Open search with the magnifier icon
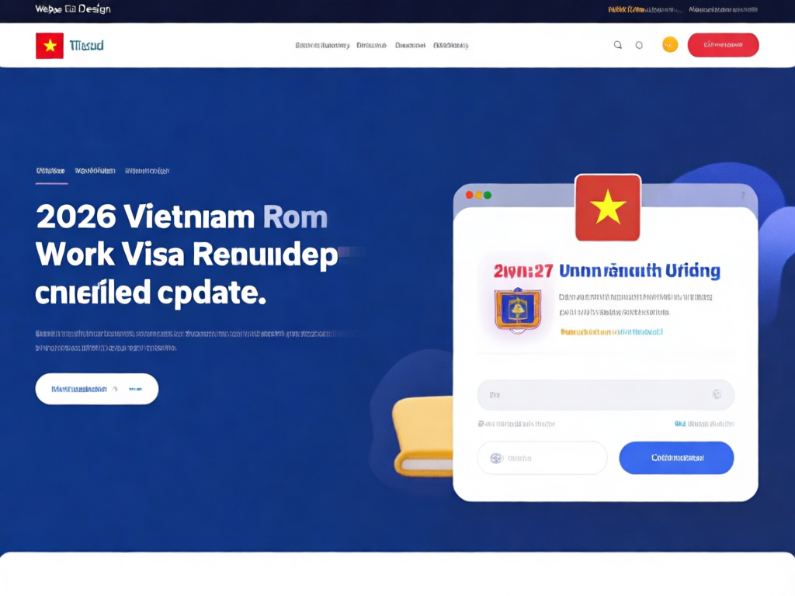Viewport: 795px width, 596px height. pos(617,45)
